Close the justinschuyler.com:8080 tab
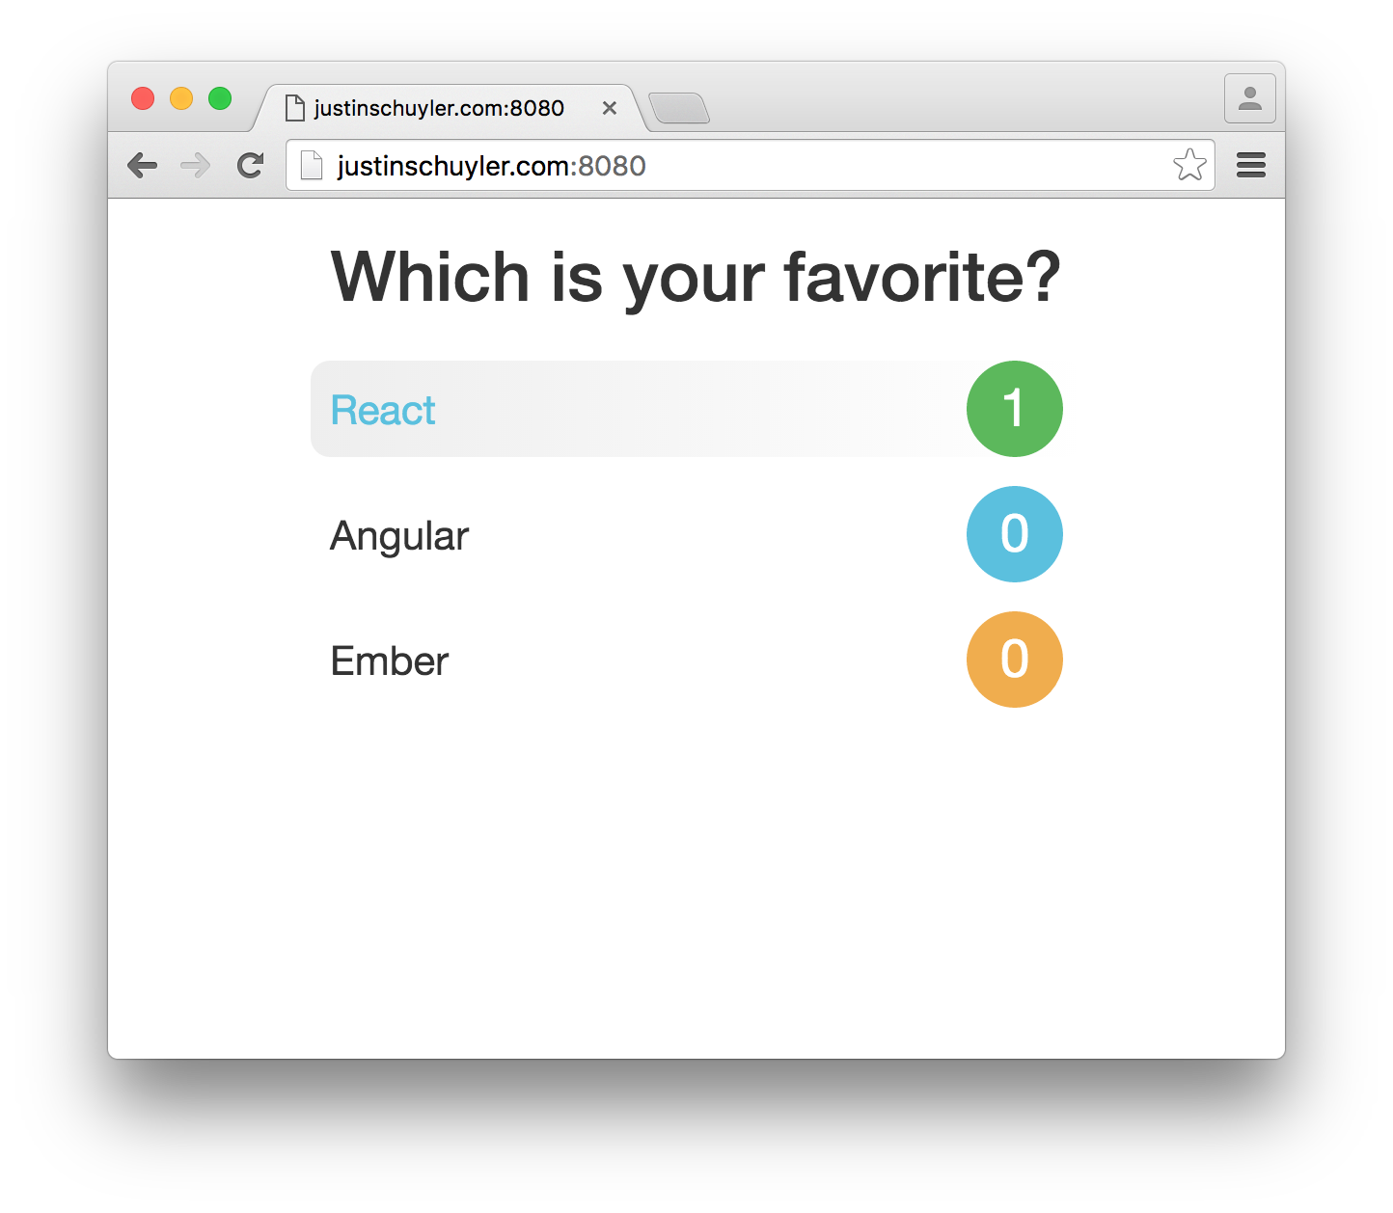 [609, 107]
